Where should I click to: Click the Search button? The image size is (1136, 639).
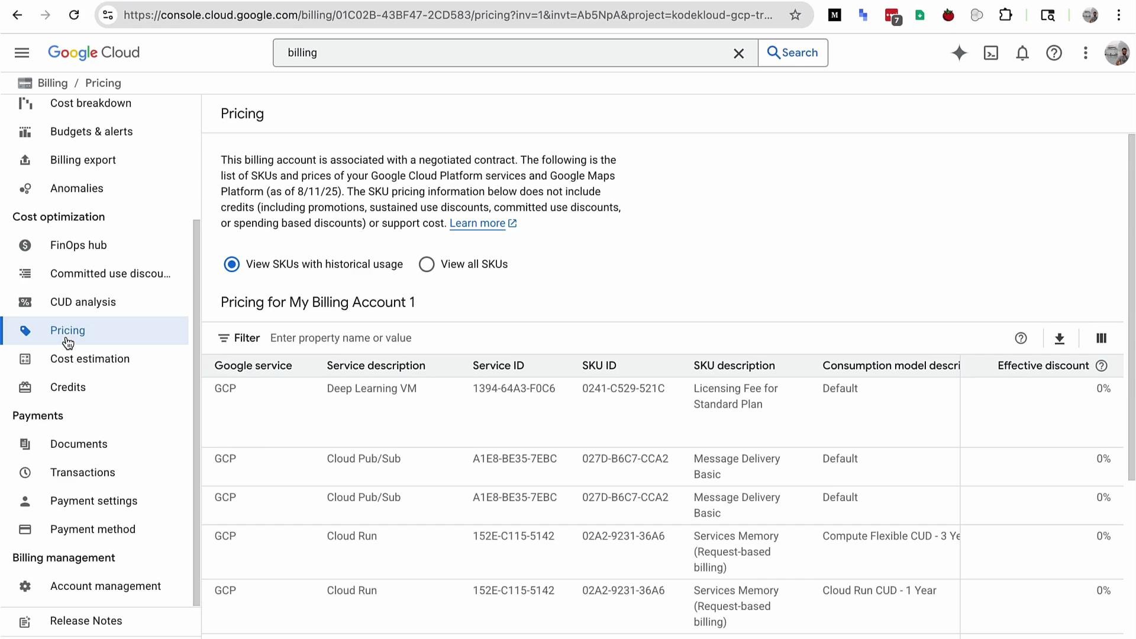(x=793, y=53)
